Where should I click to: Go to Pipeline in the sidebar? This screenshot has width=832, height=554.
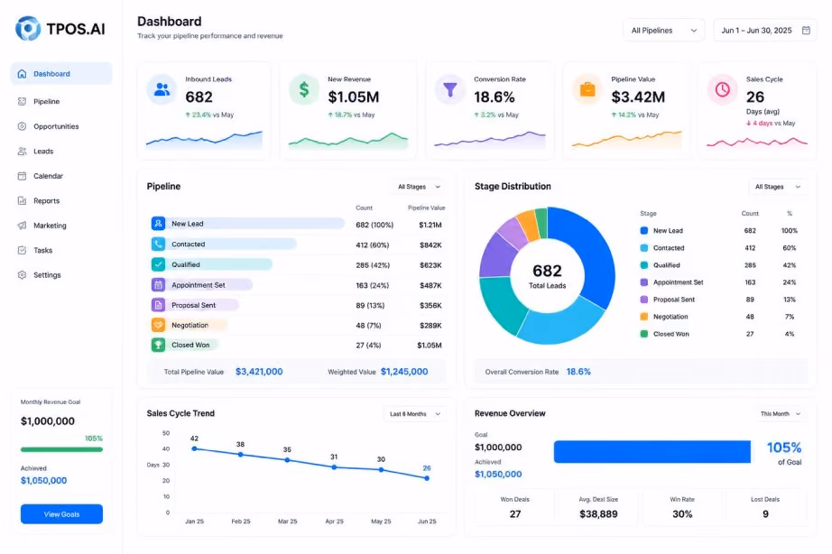click(x=46, y=101)
